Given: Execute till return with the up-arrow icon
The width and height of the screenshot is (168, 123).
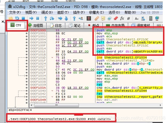Looking at the screenshot, I should tap(74, 18).
